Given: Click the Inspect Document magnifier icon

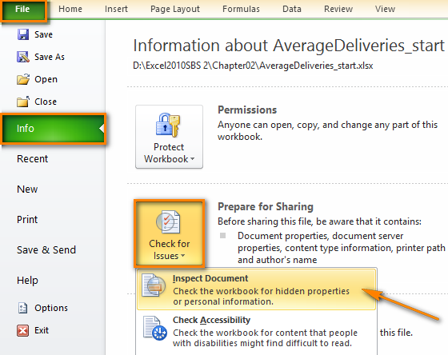Looking at the screenshot, I should click(x=154, y=285).
